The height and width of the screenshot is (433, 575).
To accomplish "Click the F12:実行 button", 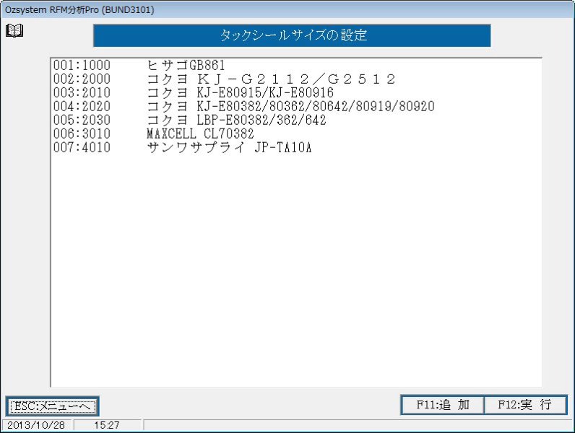I will click(x=525, y=405).
